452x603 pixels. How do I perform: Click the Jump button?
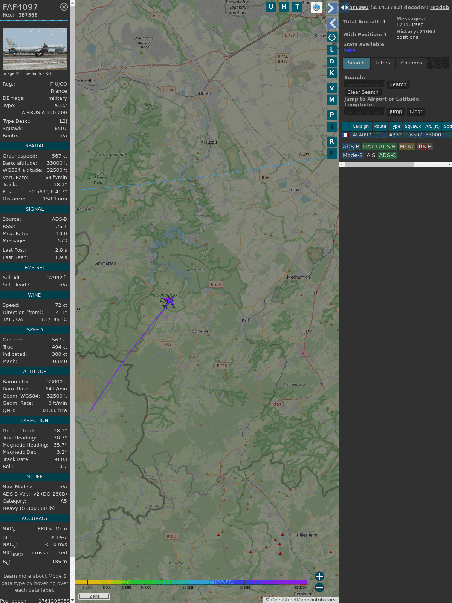[395, 112]
